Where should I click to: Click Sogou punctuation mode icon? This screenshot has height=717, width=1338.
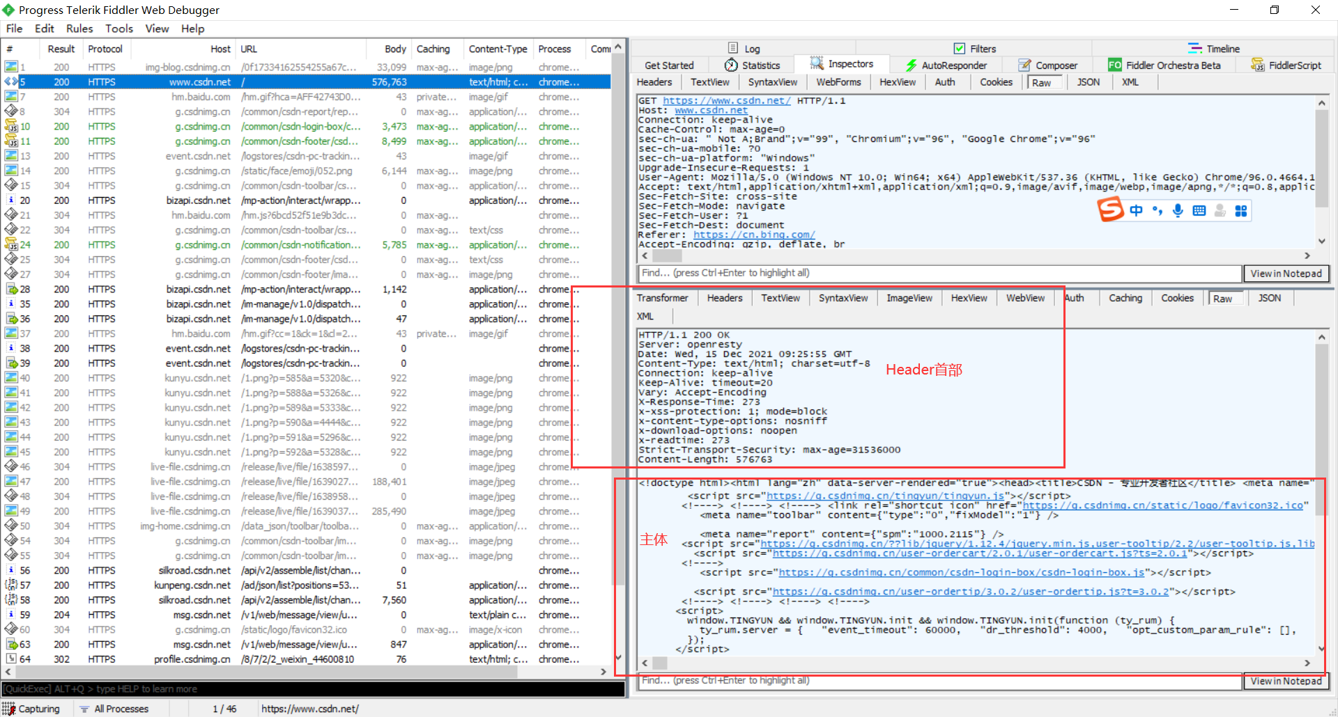coord(1158,210)
